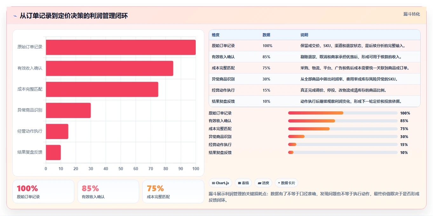Click the 30% label beside the progress bar

pyautogui.click(x=404, y=137)
